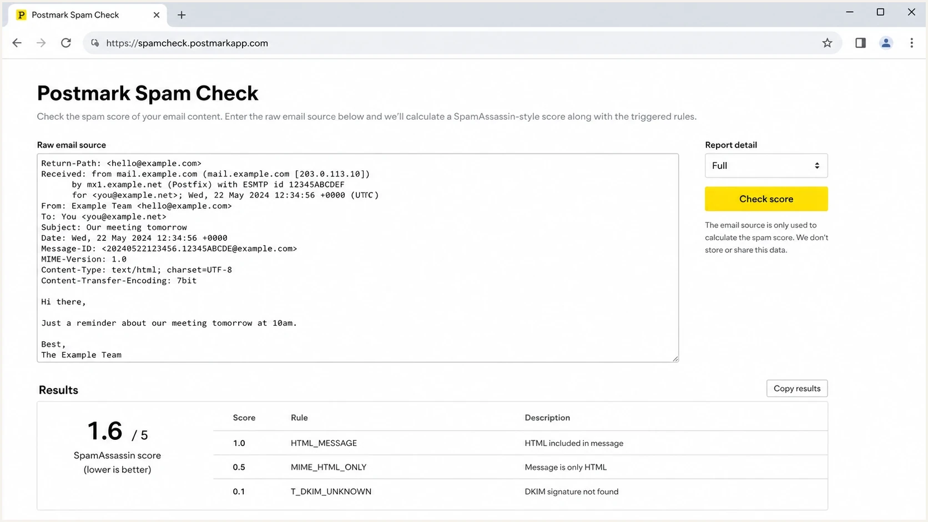Click 'DKIM signature not found' description

(571, 491)
